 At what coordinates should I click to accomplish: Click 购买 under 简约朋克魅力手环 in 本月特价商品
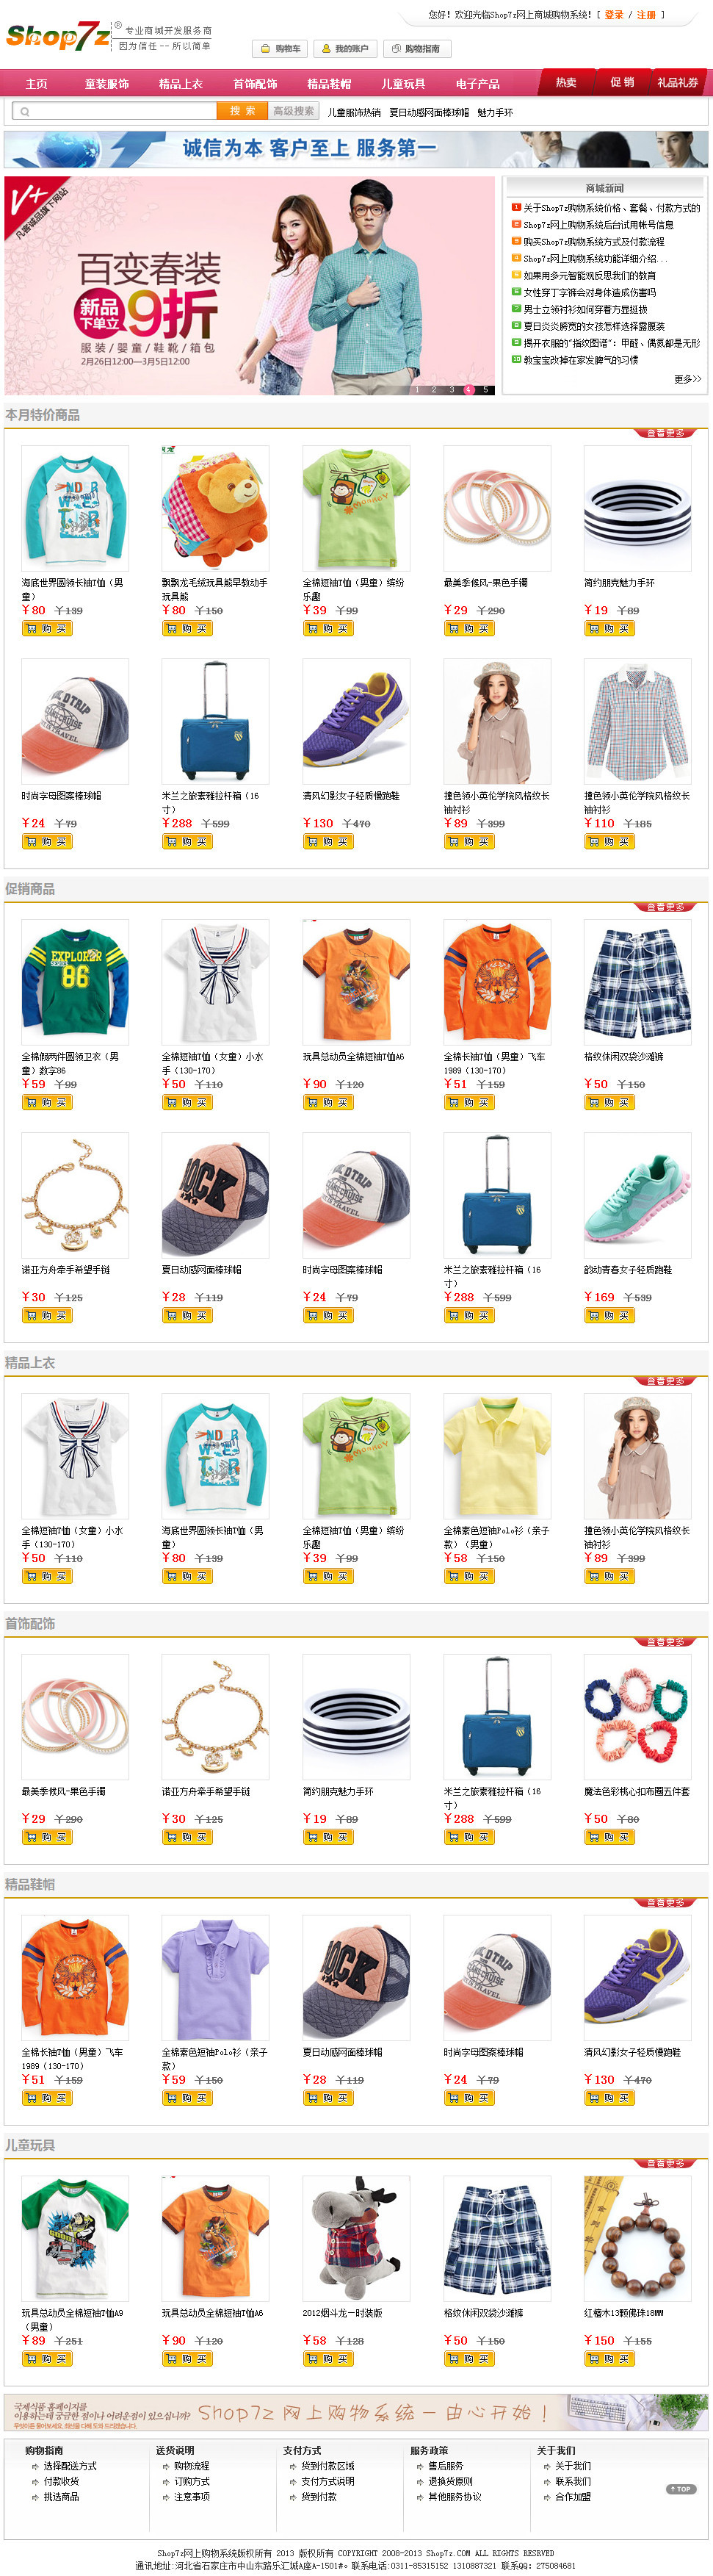point(609,629)
